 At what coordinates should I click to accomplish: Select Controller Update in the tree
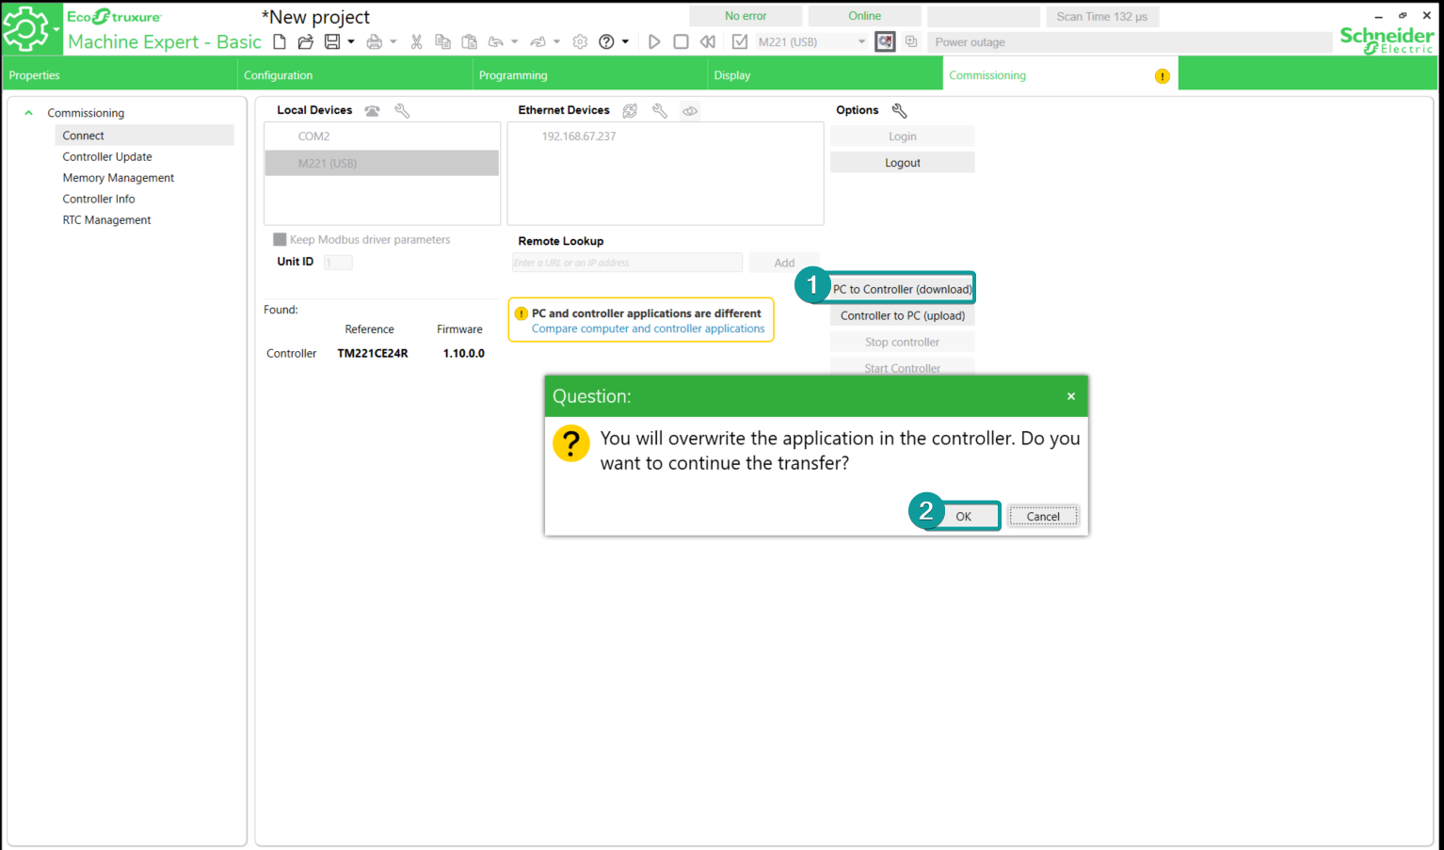107,157
